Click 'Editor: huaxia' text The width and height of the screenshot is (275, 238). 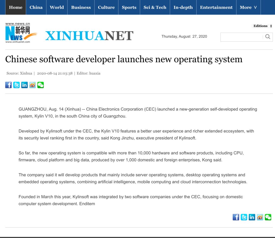pos(88,73)
